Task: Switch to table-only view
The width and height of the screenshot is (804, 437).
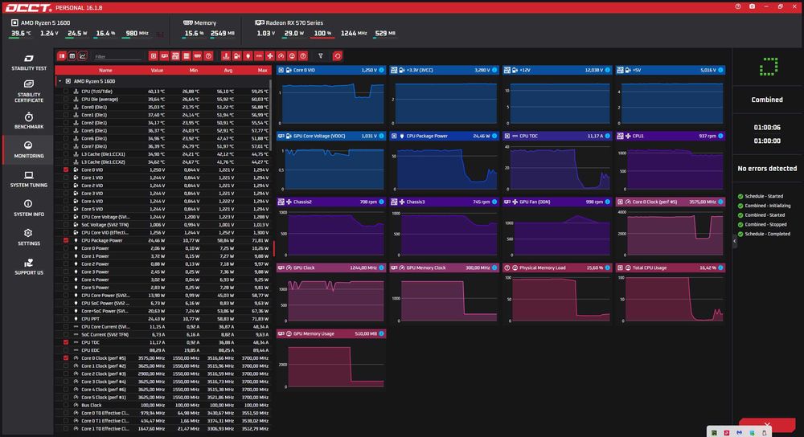Action: [72, 56]
